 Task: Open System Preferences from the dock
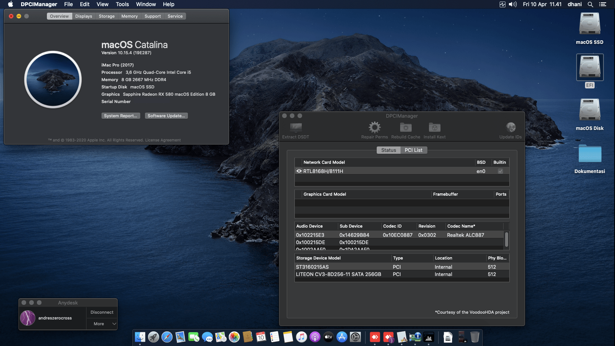356,337
